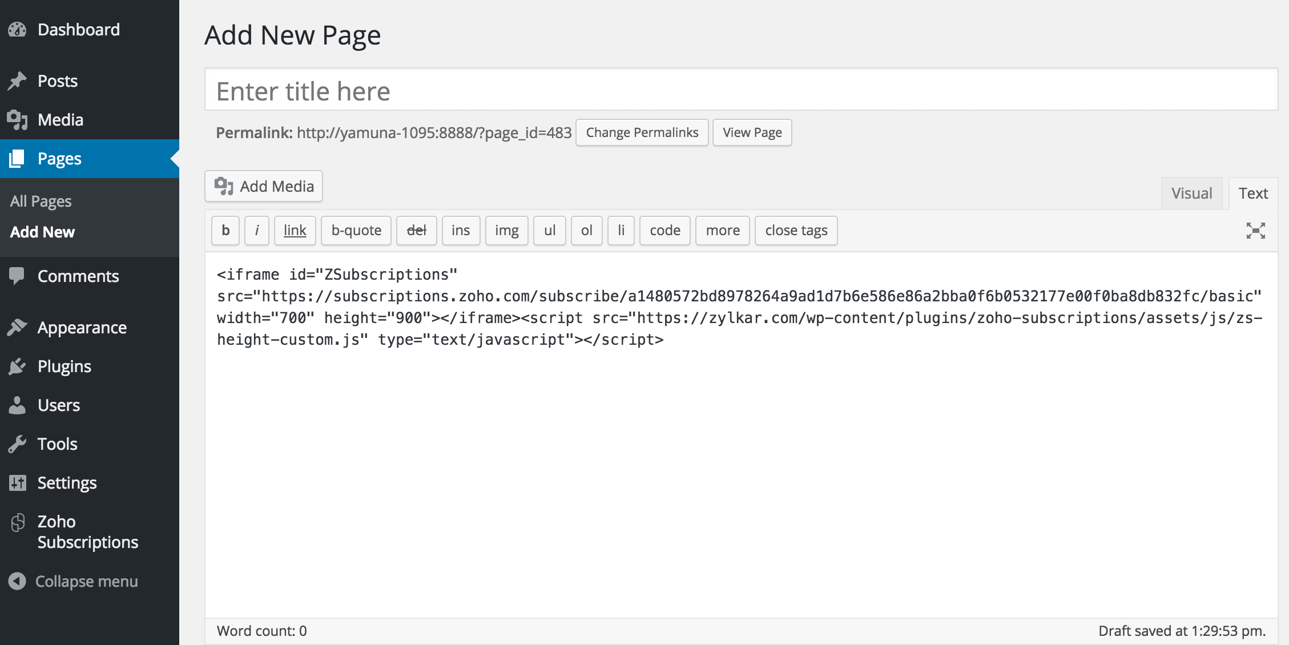The image size is (1289, 645).
Task: Click the View Page button
Action: pos(752,132)
